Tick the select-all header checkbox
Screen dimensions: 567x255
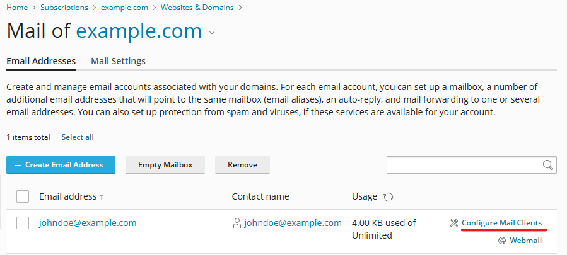[23, 196]
